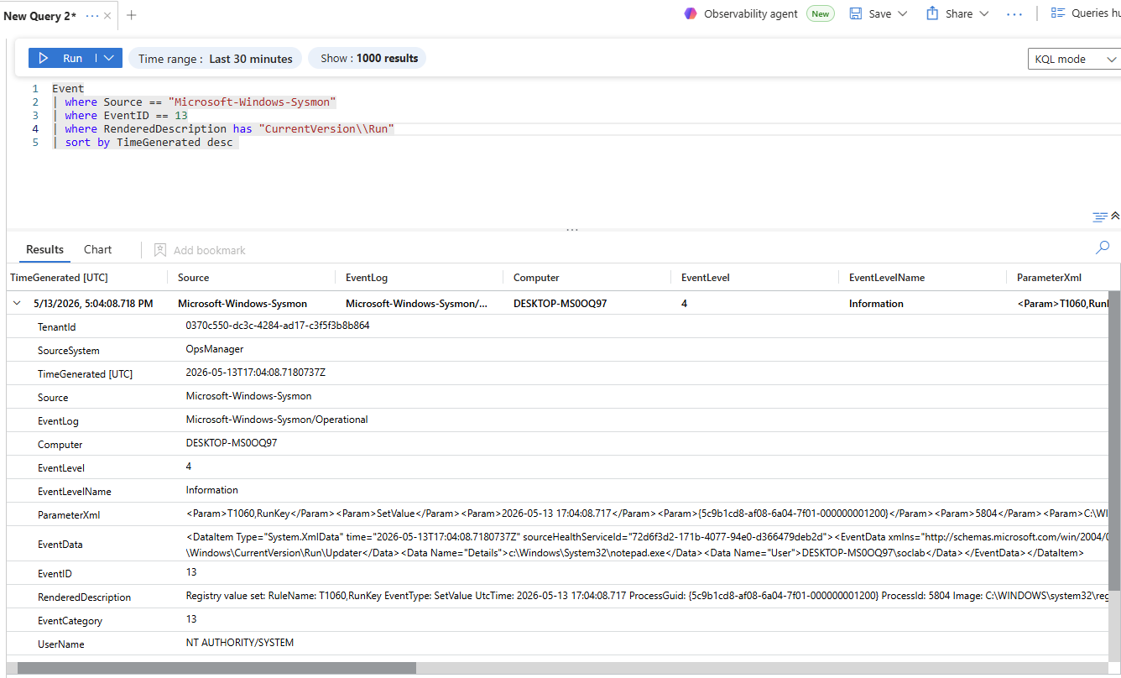Collapse the query editor with the double chevron
Screen dimensions: 1121x678
[1115, 216]
